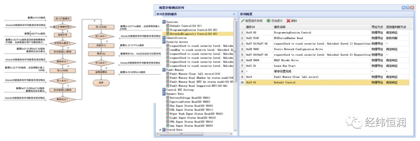Select row 8 等待设置完成

(324, 71)
